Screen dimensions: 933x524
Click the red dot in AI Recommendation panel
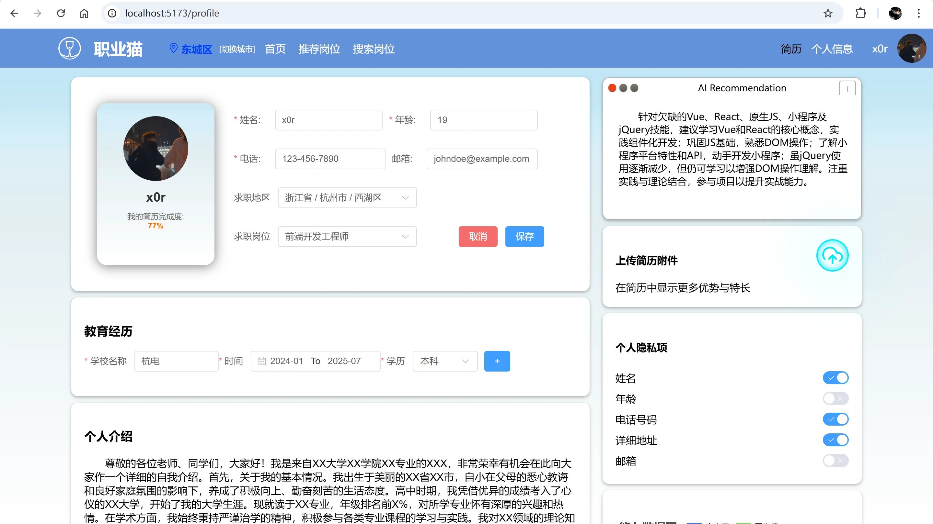click(612, 88)
